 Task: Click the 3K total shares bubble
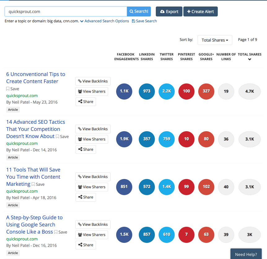250,234
